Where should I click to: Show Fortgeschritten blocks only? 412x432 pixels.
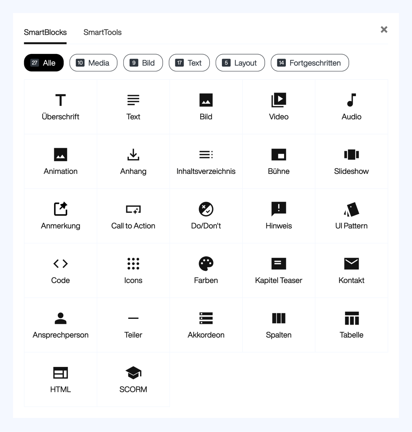pyautogui.click(x=310, y=63)
